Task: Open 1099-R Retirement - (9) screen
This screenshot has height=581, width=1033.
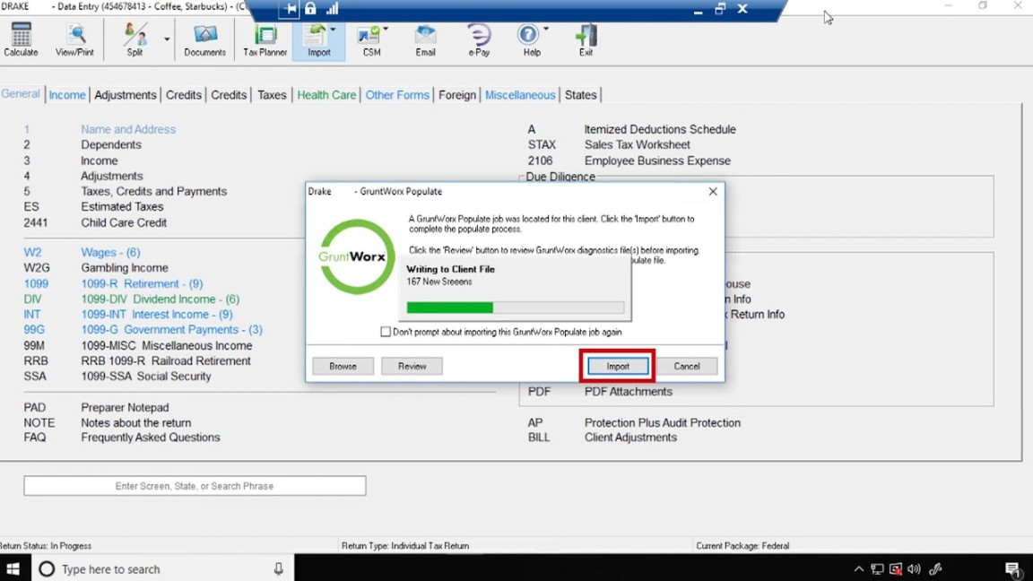Action: (x=143, y=284)
